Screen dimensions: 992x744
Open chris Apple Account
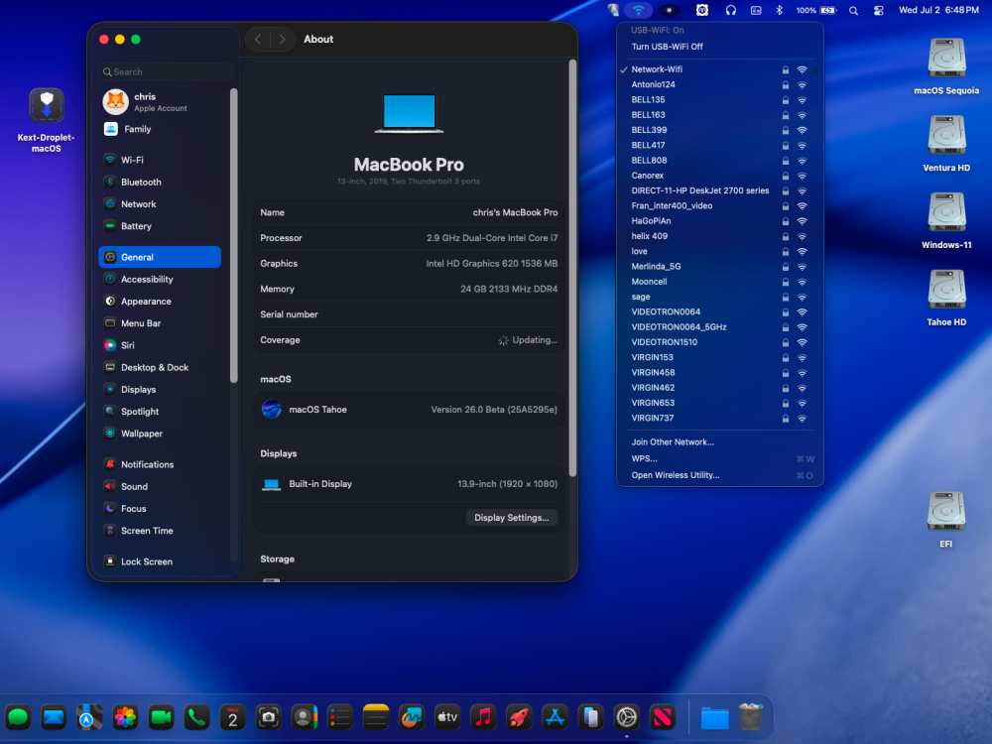(160, 102)
